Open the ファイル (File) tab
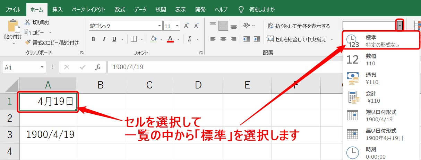The height and width of the screenshot is (160, 421). (x=13, y=9)
